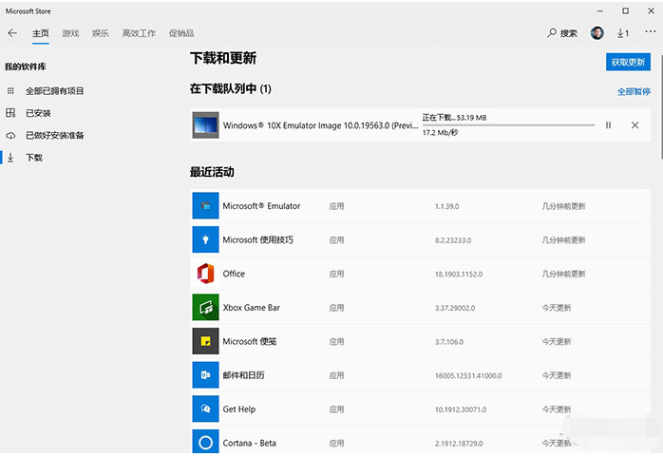Viewport: 663px width, 457px height.
Task: Click the 全部暂停 link
Action: (634, 91)
